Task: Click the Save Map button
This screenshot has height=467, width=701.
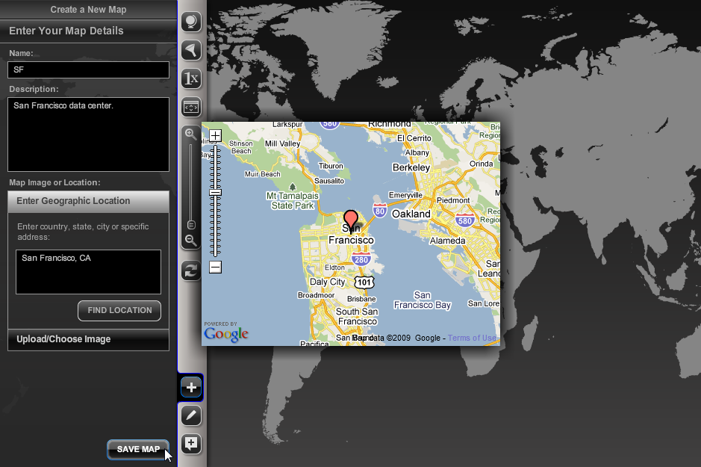Action: pyautogui.click(x=138, y=449)
